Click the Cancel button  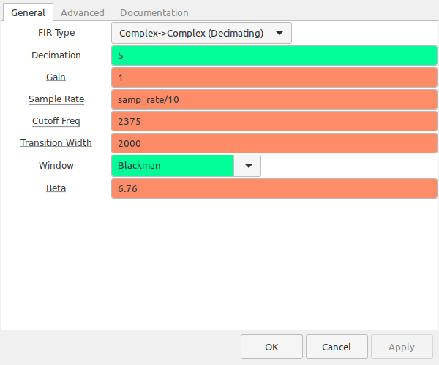click(337, 347)
